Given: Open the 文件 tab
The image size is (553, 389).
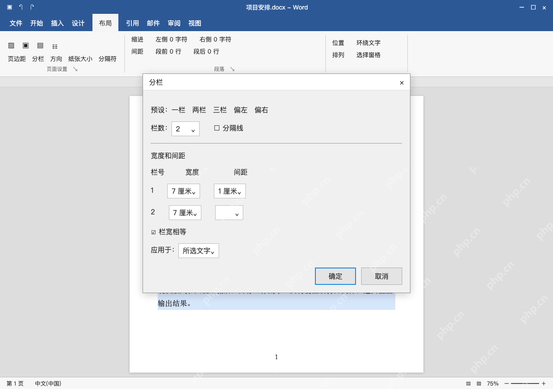Looking at the screenshot, I should click(x=16, y=23).
